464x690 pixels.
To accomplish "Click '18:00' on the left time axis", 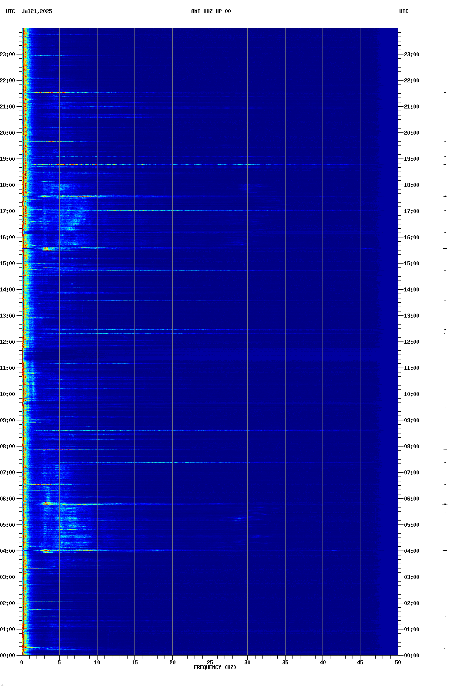I will pyautogui.click(x=7, y=185).
